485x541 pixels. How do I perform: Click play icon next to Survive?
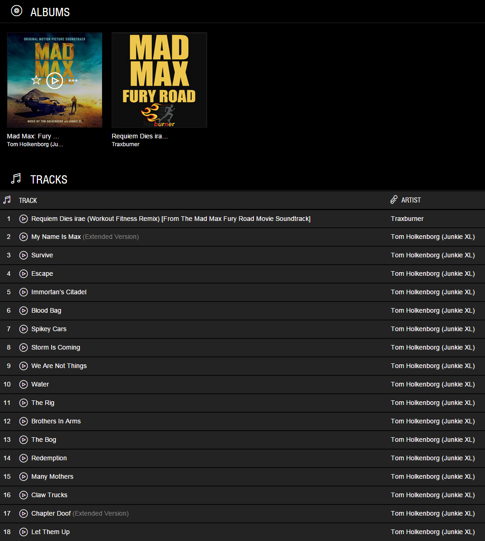click(24, 256)
